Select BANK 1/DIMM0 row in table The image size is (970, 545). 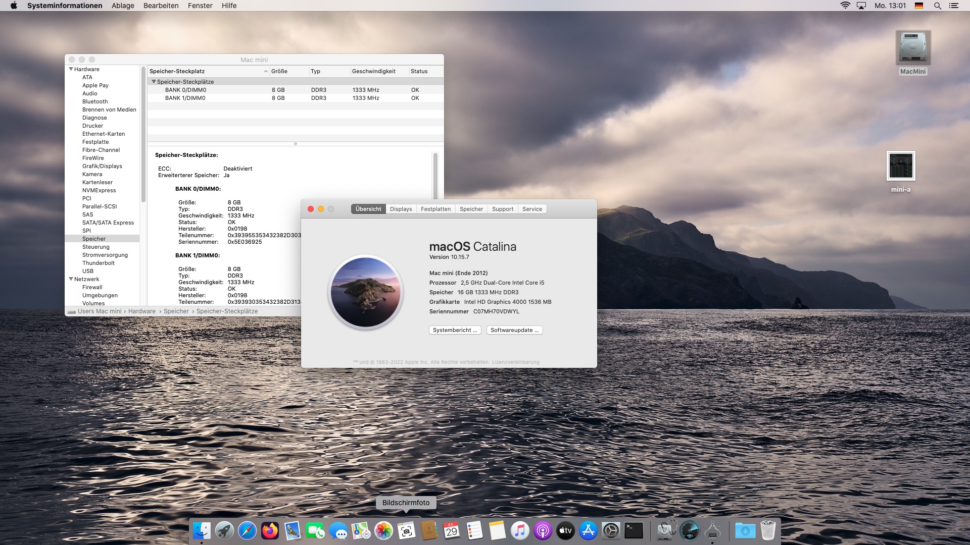coord(296,98)
